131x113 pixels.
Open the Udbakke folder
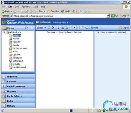16,64
